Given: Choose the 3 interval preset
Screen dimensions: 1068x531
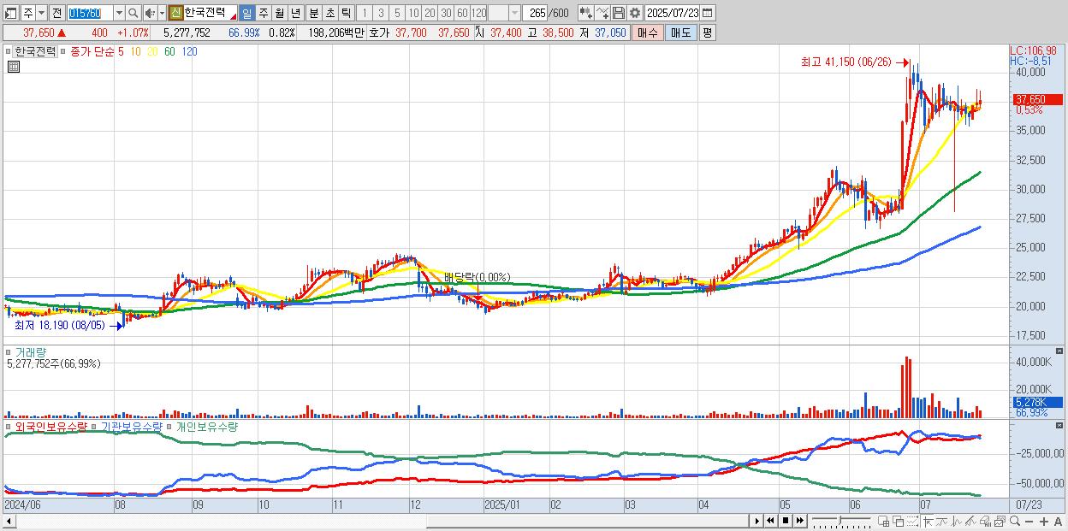Looking at the screenshot, I should (381, 13).
